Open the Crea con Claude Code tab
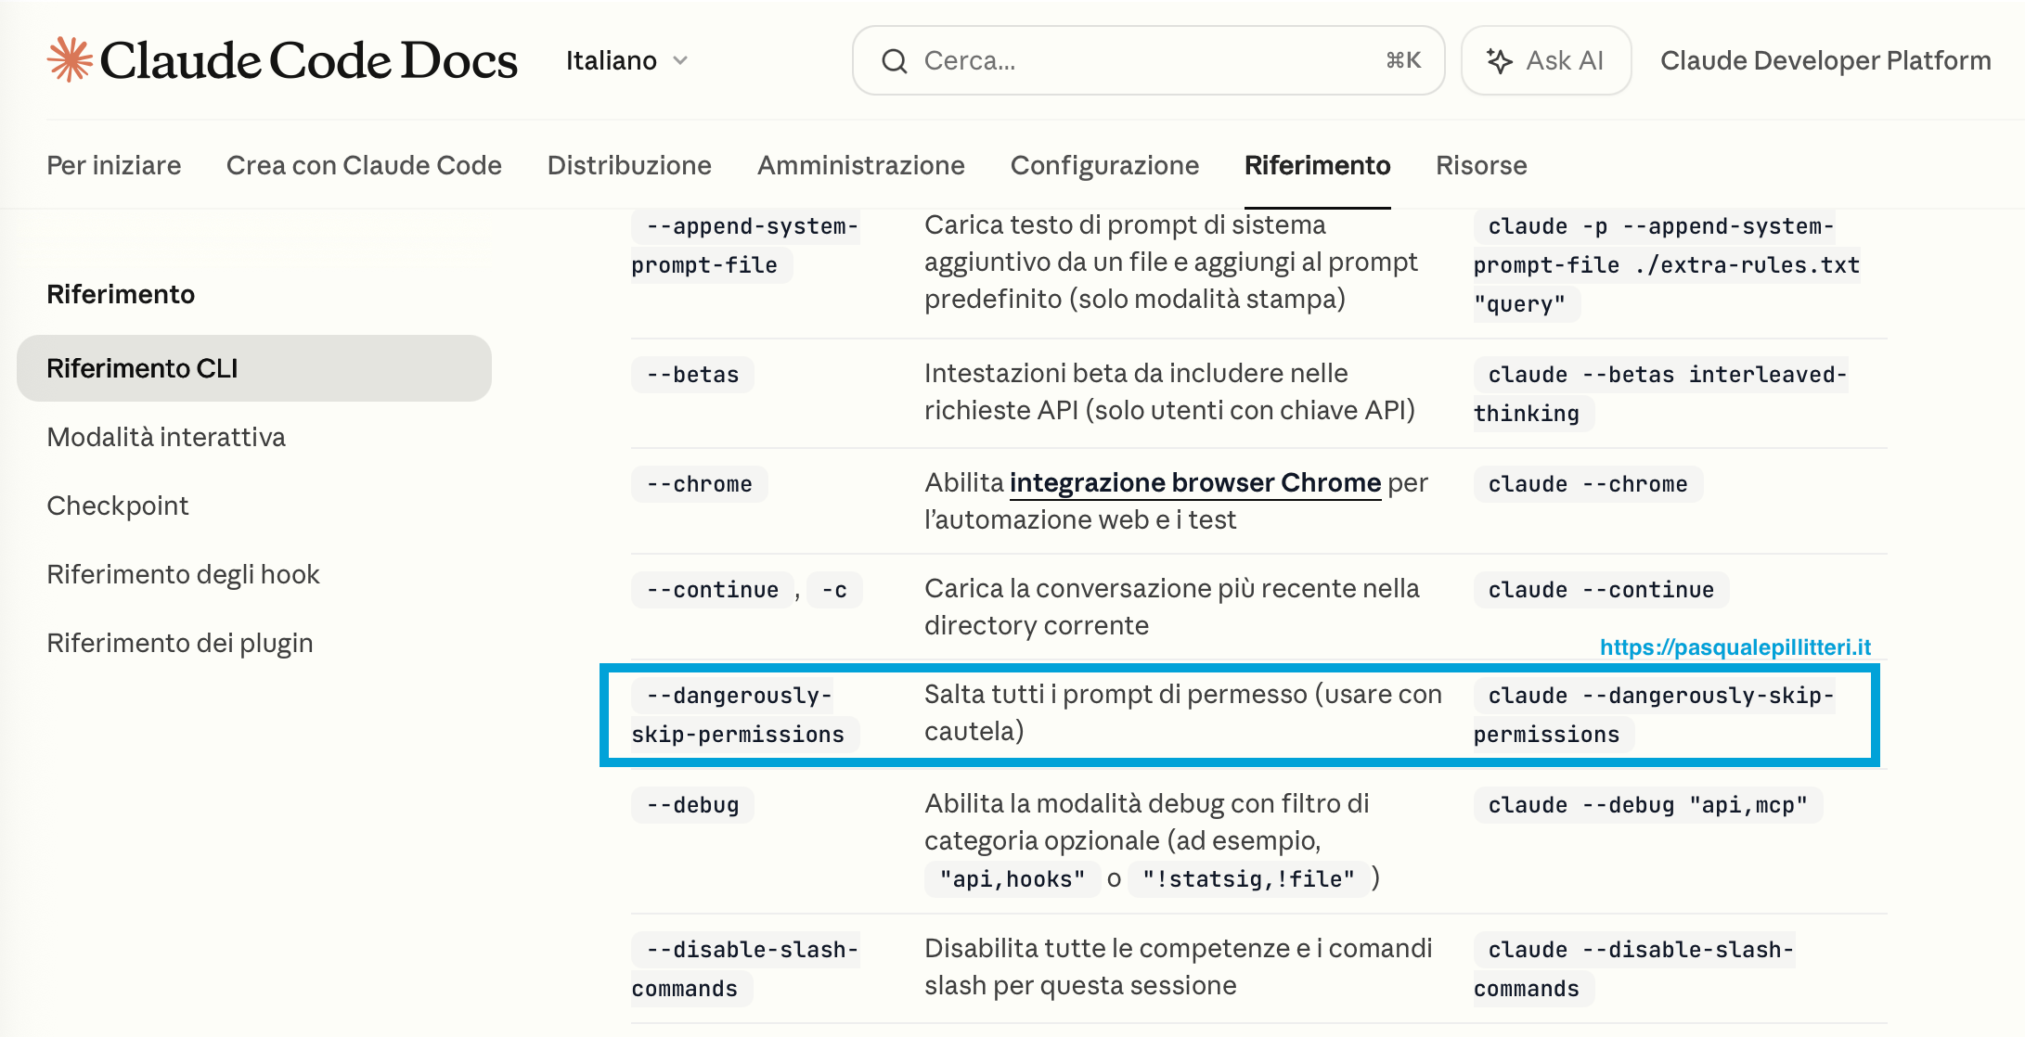The image size is (2025, 1037). [x=364, y=165]
